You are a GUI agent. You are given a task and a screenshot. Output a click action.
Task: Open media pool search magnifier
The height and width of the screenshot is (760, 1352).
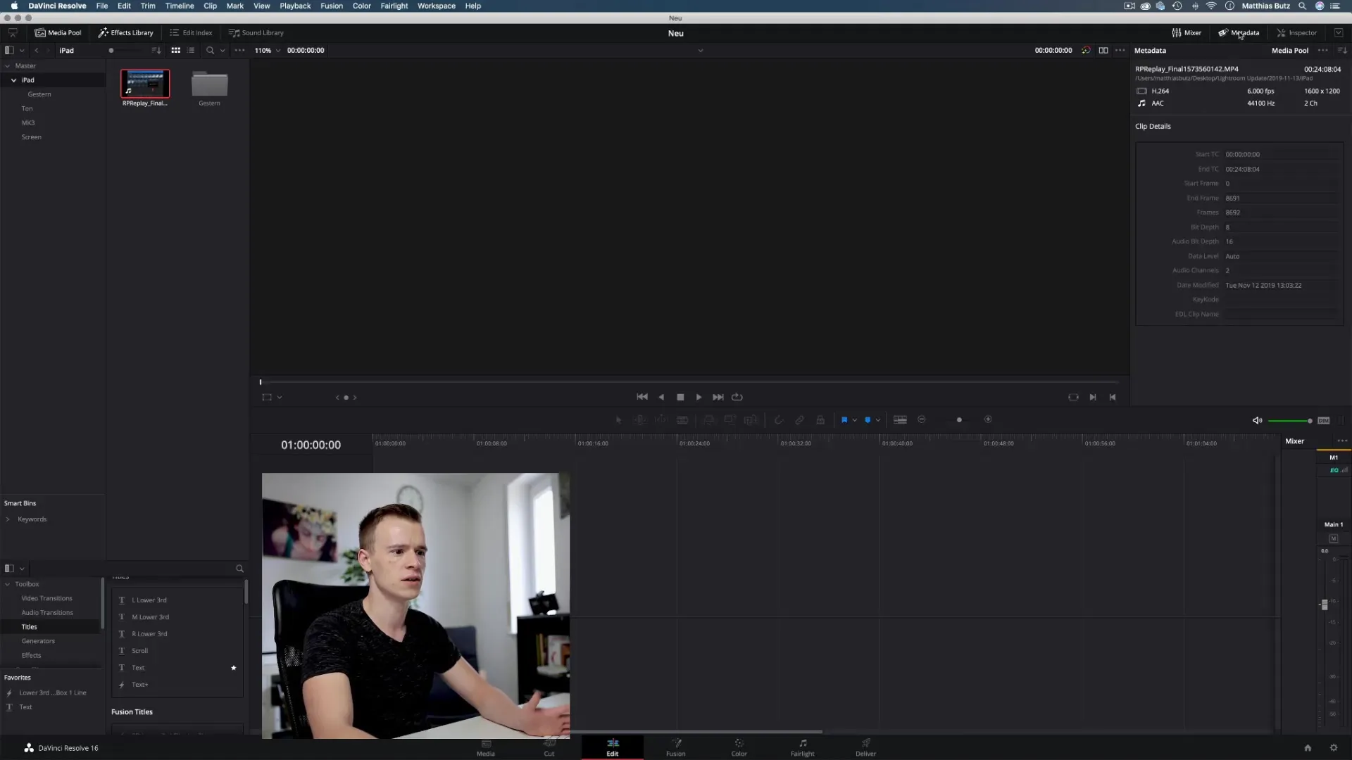pyautogui.click(x=210, y=50)
